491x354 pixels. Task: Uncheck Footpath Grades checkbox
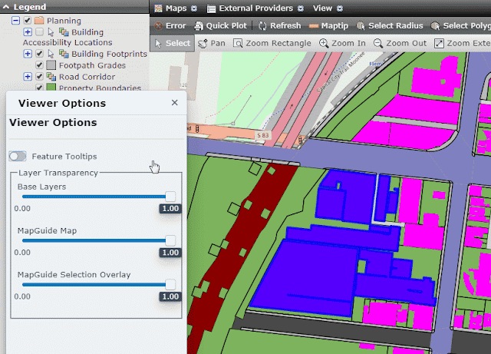39,65
